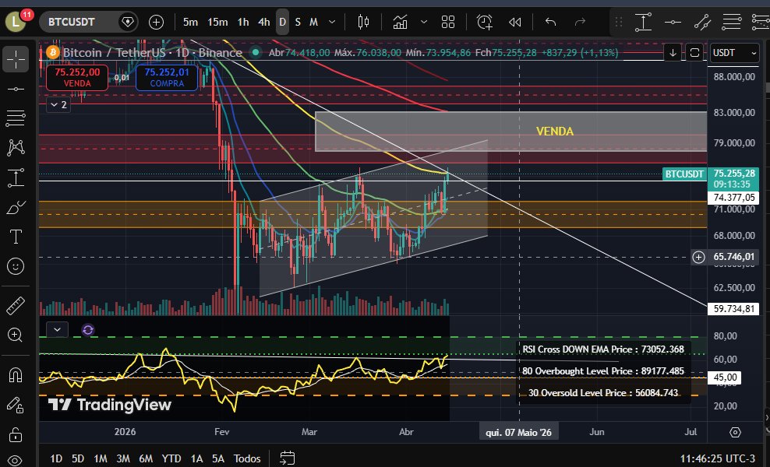
Task: Click the BTCUSDT price label on axis
Action: coord(683,174)
